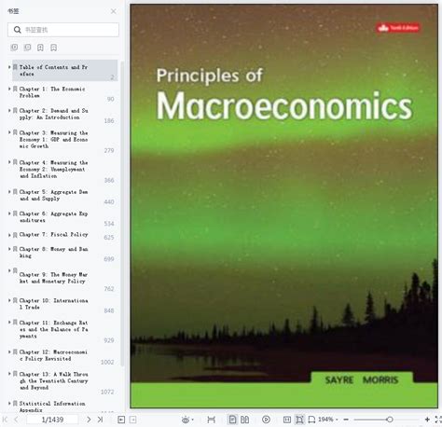
Task: Click the Principles of Macroeconomics cover page
Action: (283, 206)
